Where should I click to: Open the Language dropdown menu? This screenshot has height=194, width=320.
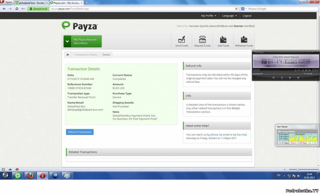click(229, 16)
